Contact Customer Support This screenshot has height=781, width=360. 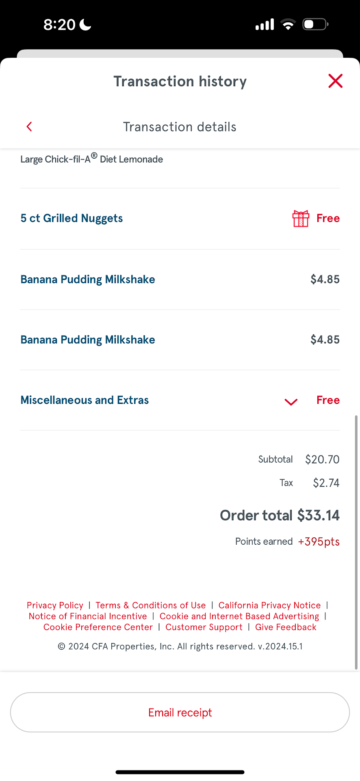pos(204,627)
